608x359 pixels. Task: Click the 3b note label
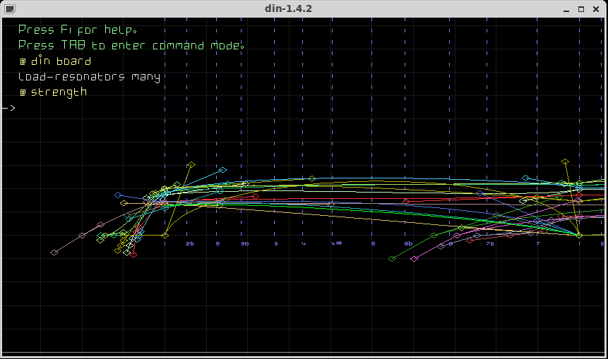[x=244, y=243]
